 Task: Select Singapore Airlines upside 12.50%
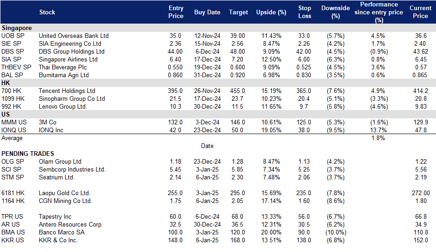tap(271, 59)
